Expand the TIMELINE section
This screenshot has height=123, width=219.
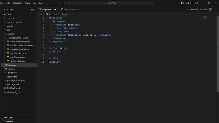9,121
